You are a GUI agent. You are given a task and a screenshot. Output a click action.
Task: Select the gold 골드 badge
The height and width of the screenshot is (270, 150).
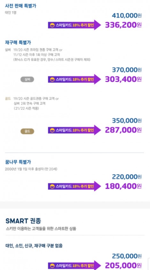(x=27, y=131)
